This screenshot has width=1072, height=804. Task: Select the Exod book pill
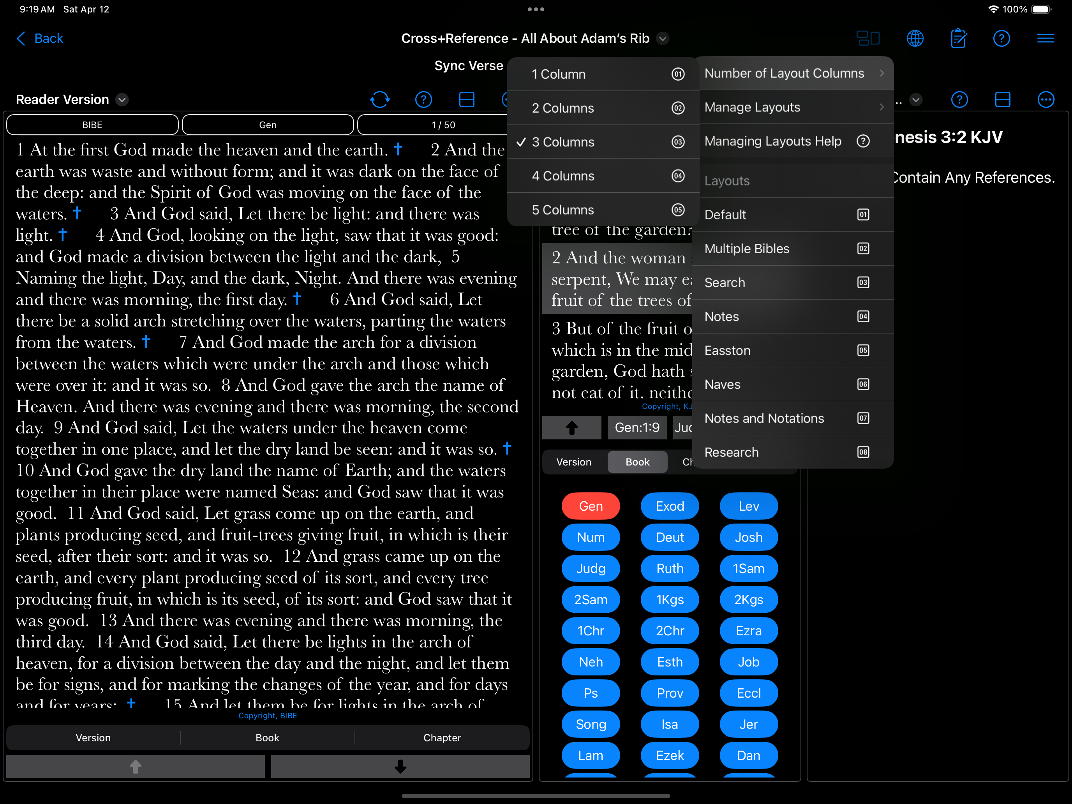pyautogui.click(x=670, y=506)
